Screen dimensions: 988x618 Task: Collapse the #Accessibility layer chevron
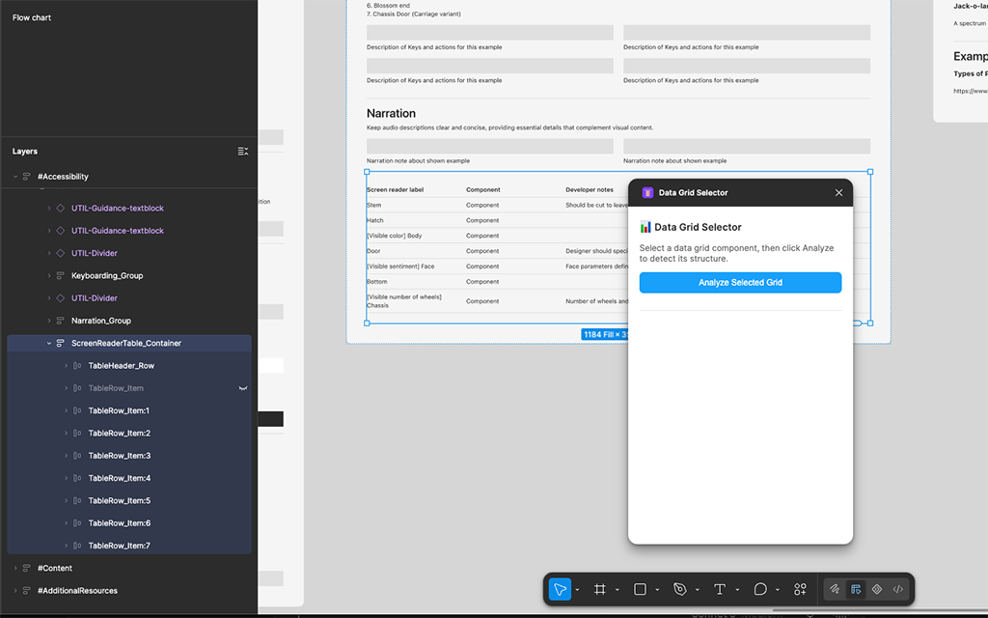[15, 177]
